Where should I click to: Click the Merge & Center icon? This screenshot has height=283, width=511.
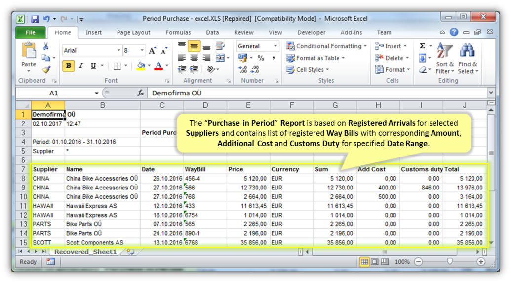point(220,58)
